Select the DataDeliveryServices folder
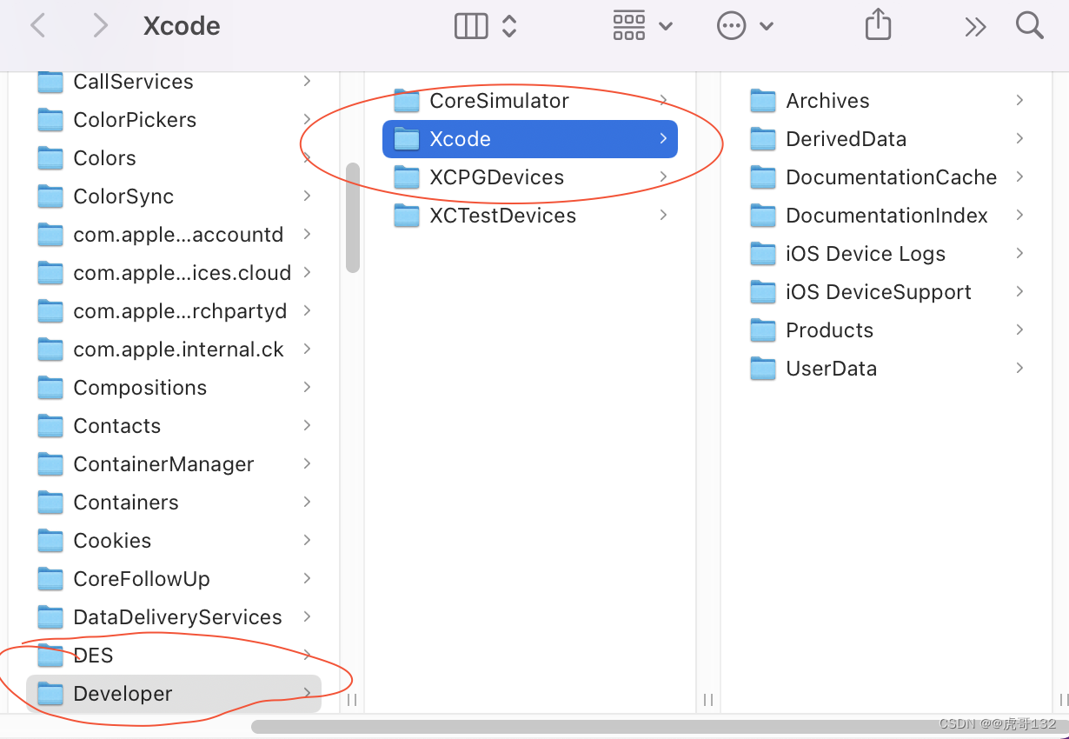The image size is (1069, 739). pos(174,617)
